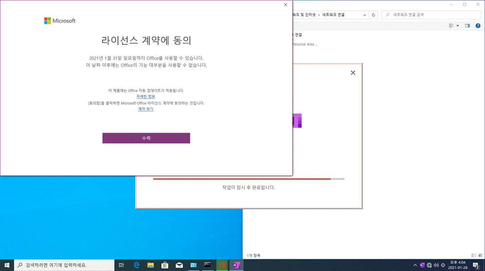This screenshot has width=485, height=271.
Task: Switch to the OneNote taskbar icon
Action: click(236, 265)
